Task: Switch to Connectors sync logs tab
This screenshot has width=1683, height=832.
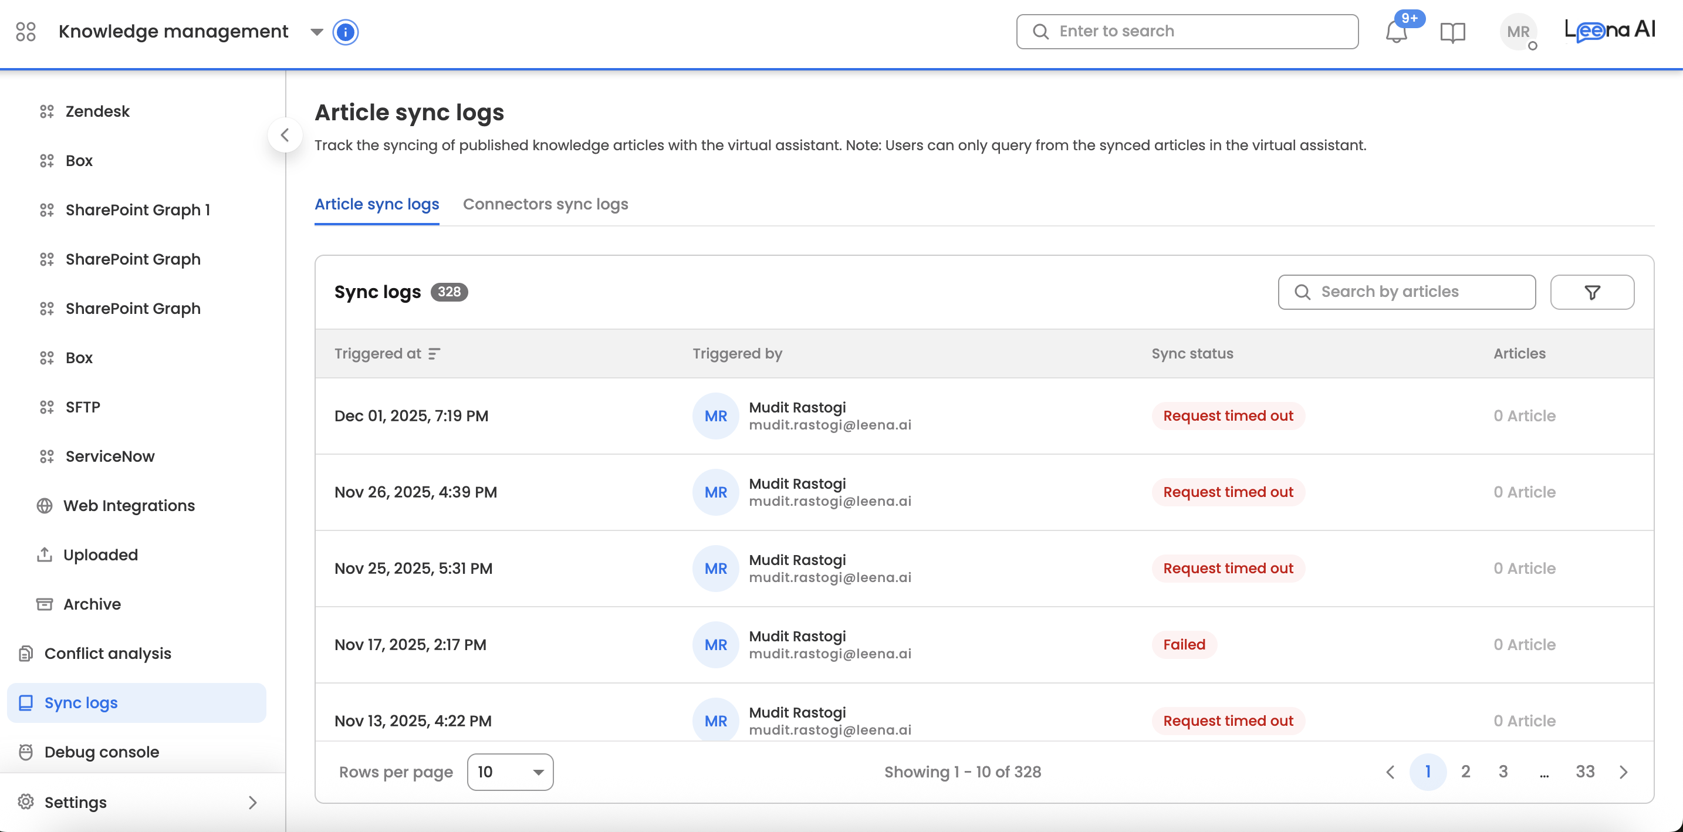Action: point(545,204)
